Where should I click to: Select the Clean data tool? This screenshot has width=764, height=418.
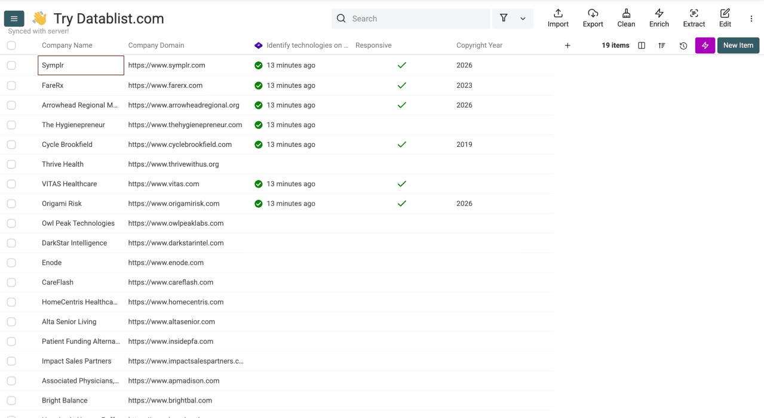626,18
